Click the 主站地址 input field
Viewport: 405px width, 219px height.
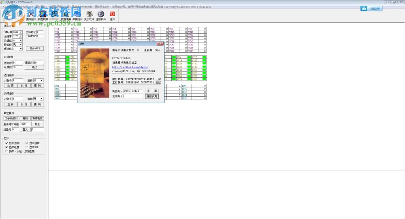click(x=40, y=32)
